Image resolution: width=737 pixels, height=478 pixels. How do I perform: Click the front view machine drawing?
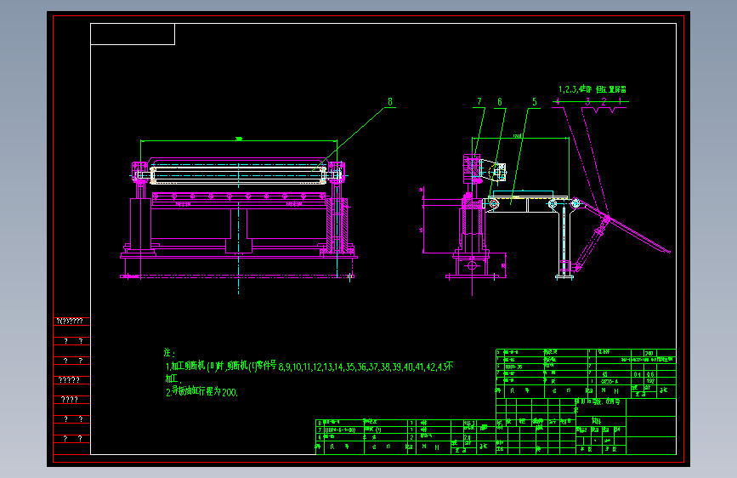(x=239, y=216)
